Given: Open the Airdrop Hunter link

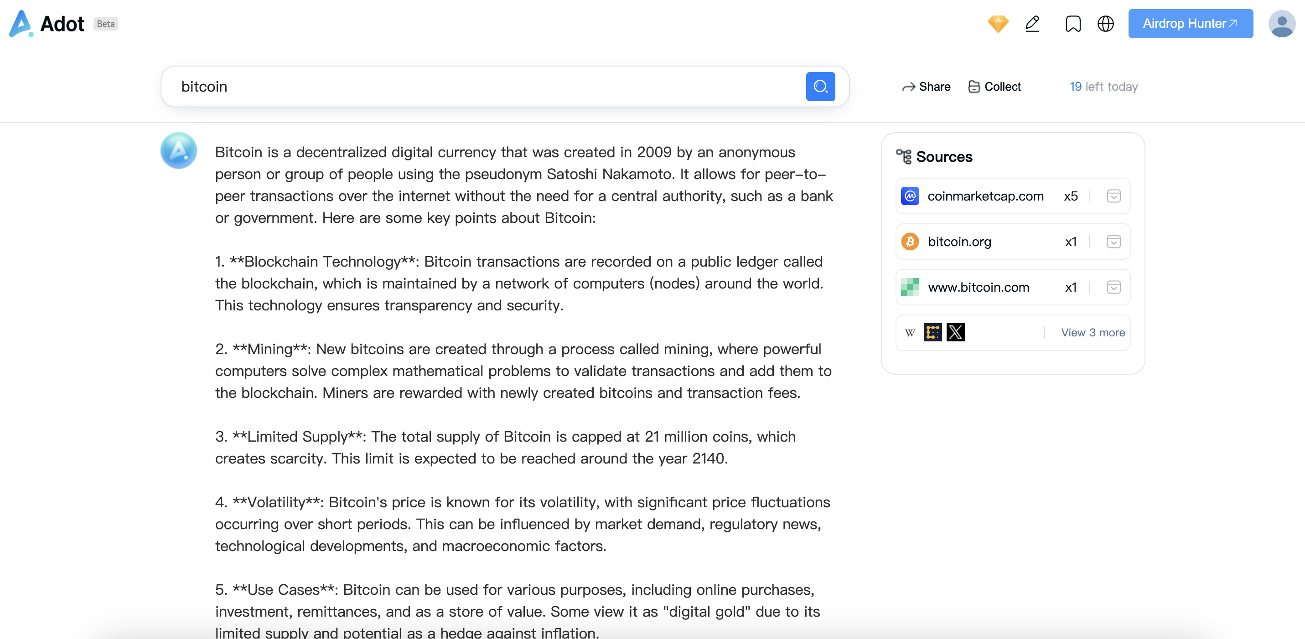Looking at the screenshot, I should 1190,24.
